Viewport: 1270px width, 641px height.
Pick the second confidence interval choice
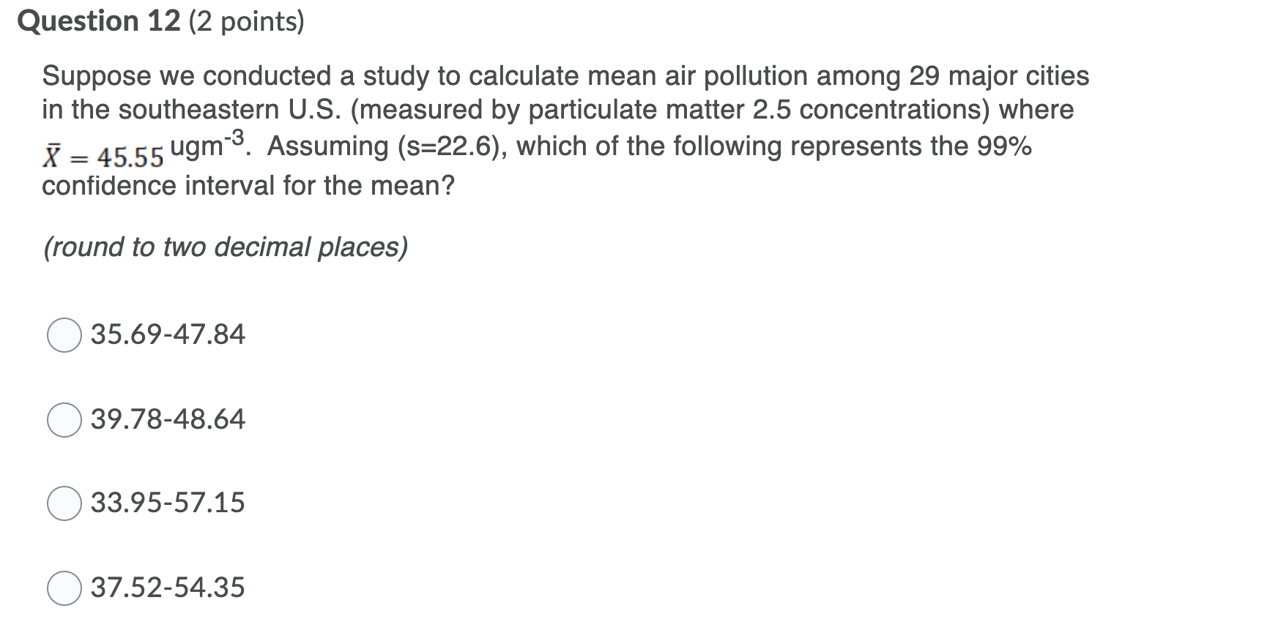[x=64, y=420]
